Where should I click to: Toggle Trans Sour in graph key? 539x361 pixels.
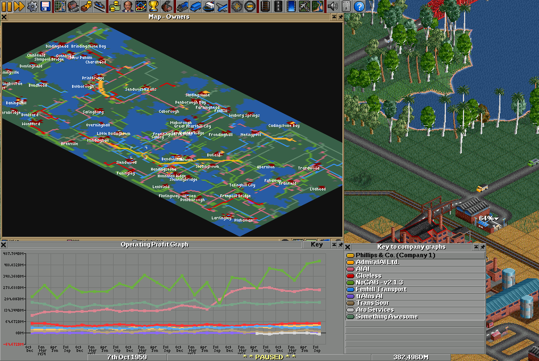point(415,303)
